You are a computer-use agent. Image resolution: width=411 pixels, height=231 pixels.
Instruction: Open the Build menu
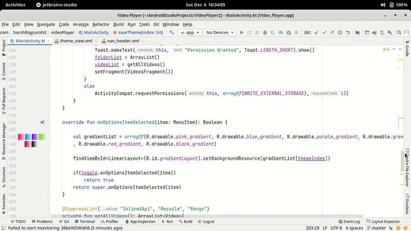tap(118, 24)
